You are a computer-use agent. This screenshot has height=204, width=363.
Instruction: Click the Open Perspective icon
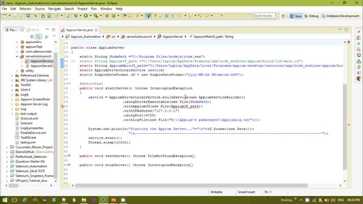[x=284, y=16]
